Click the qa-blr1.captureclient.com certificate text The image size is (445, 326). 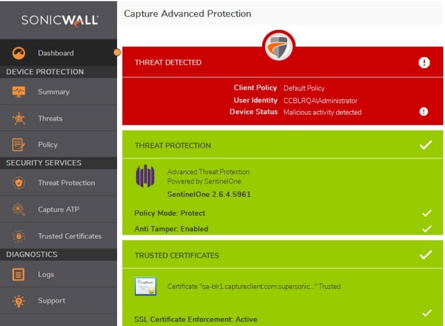coord(254,286)
